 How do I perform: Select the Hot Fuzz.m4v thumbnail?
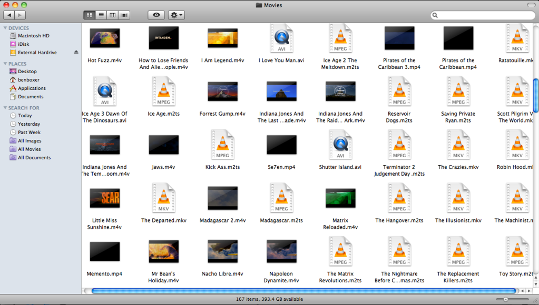pyautogui.click(x=105, y=38)
